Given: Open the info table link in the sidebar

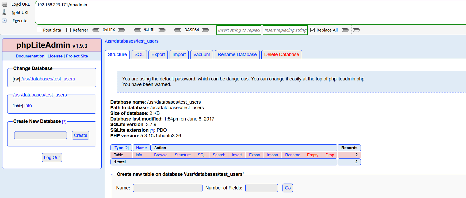Looking at the screenshot, I should (x=28, y=106).
